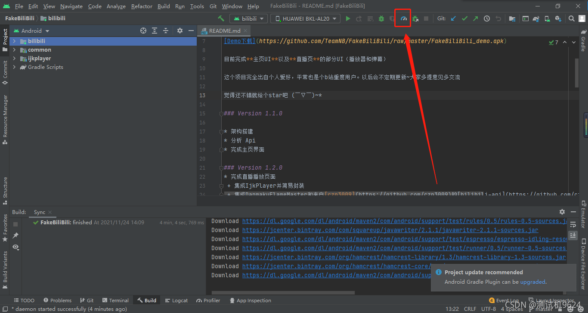
Task: Open the Logcat tool window tab
Action: pyautogui.click(x=176, y=301)
